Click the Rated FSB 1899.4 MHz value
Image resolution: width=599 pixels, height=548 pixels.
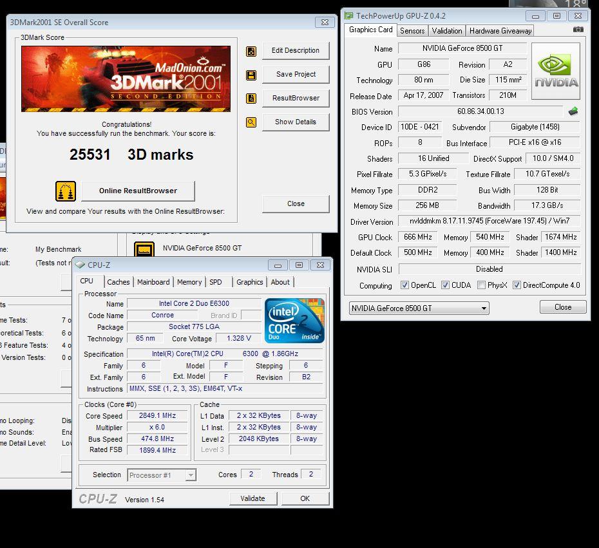click(x=157, y=450)
